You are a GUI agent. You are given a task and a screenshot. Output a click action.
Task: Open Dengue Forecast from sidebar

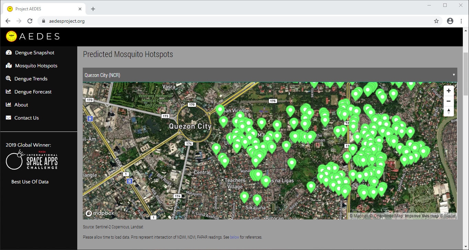tap(33, 92)
